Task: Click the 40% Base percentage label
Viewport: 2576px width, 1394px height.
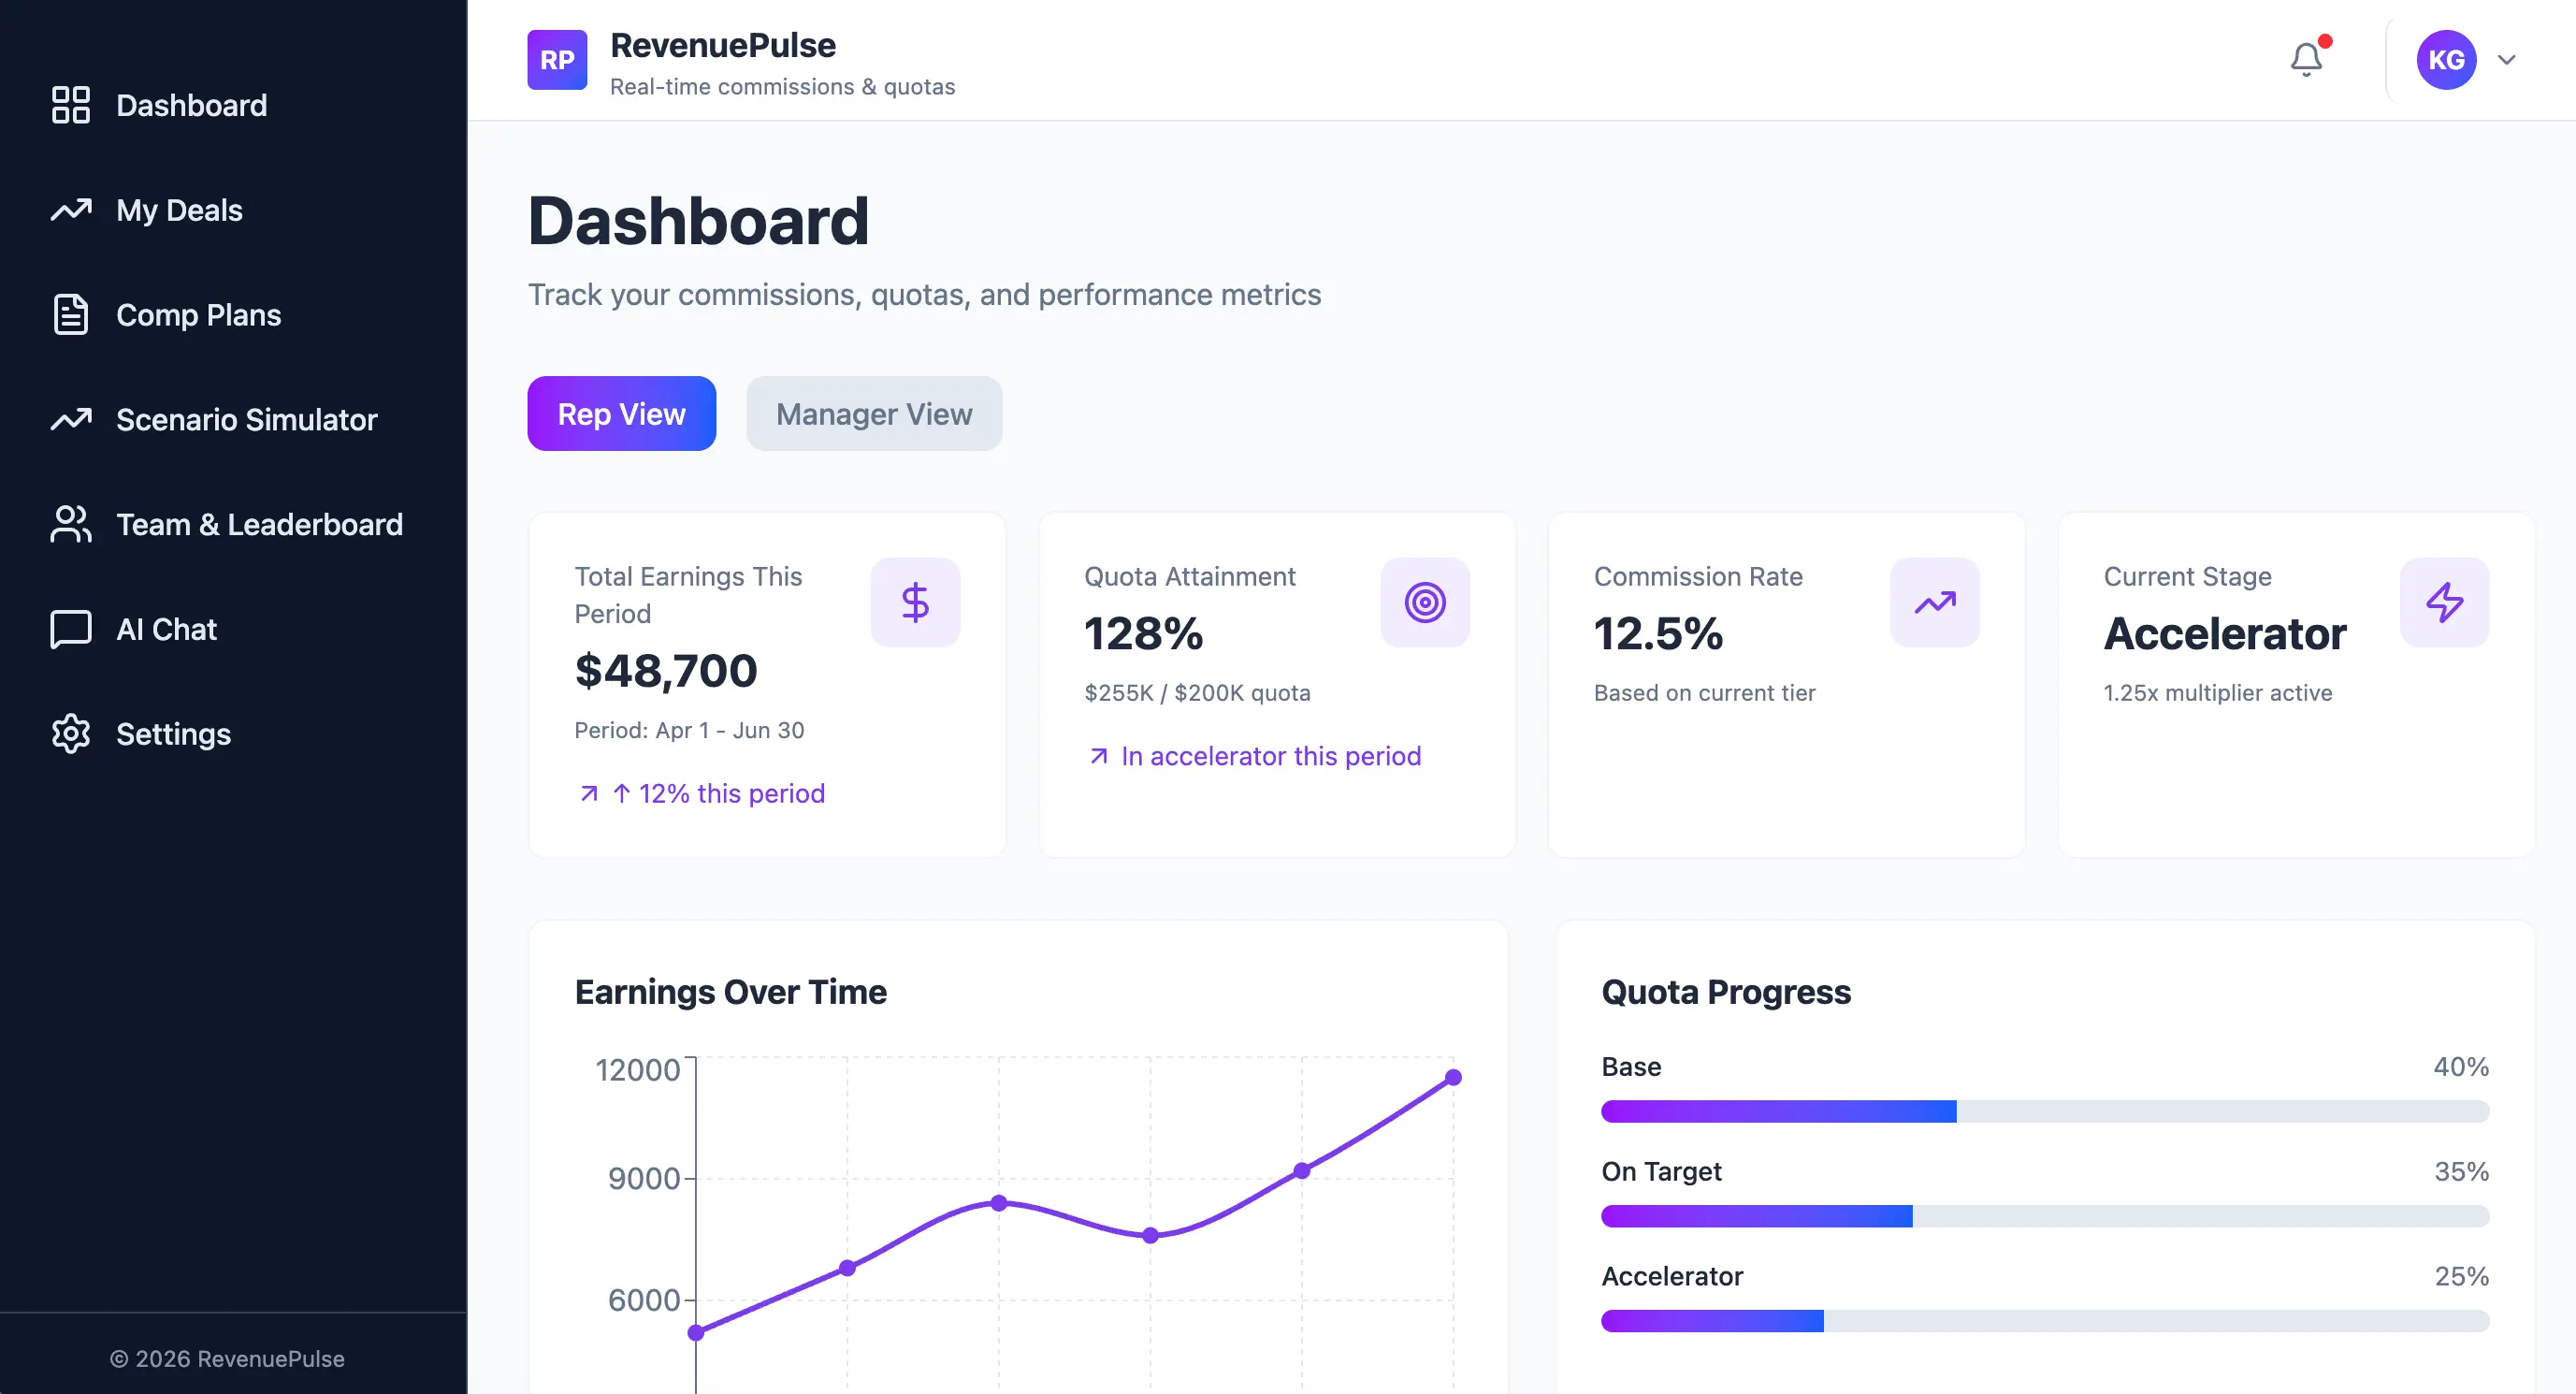Action: click(x=2461, y=1067)
